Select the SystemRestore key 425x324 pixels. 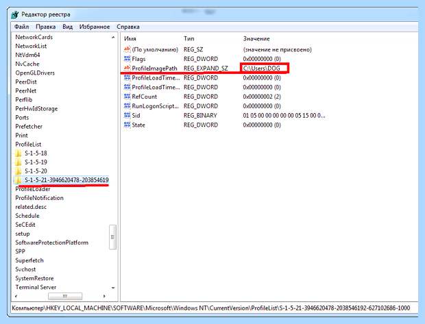coord(34,279)
